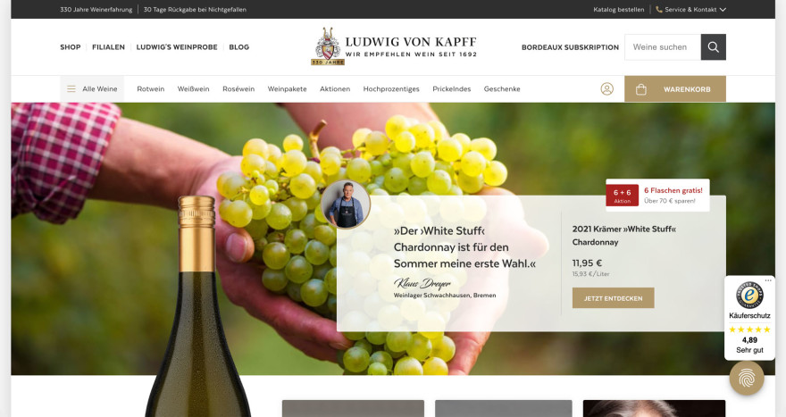This screenshot has height=417, width=786.
Task: Select the Weinpakete menu item
Action: pyautogui.click(x=288, y=88)
